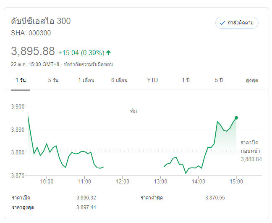Click the green end-point dot on chart
272x223 pixels.
236,118
